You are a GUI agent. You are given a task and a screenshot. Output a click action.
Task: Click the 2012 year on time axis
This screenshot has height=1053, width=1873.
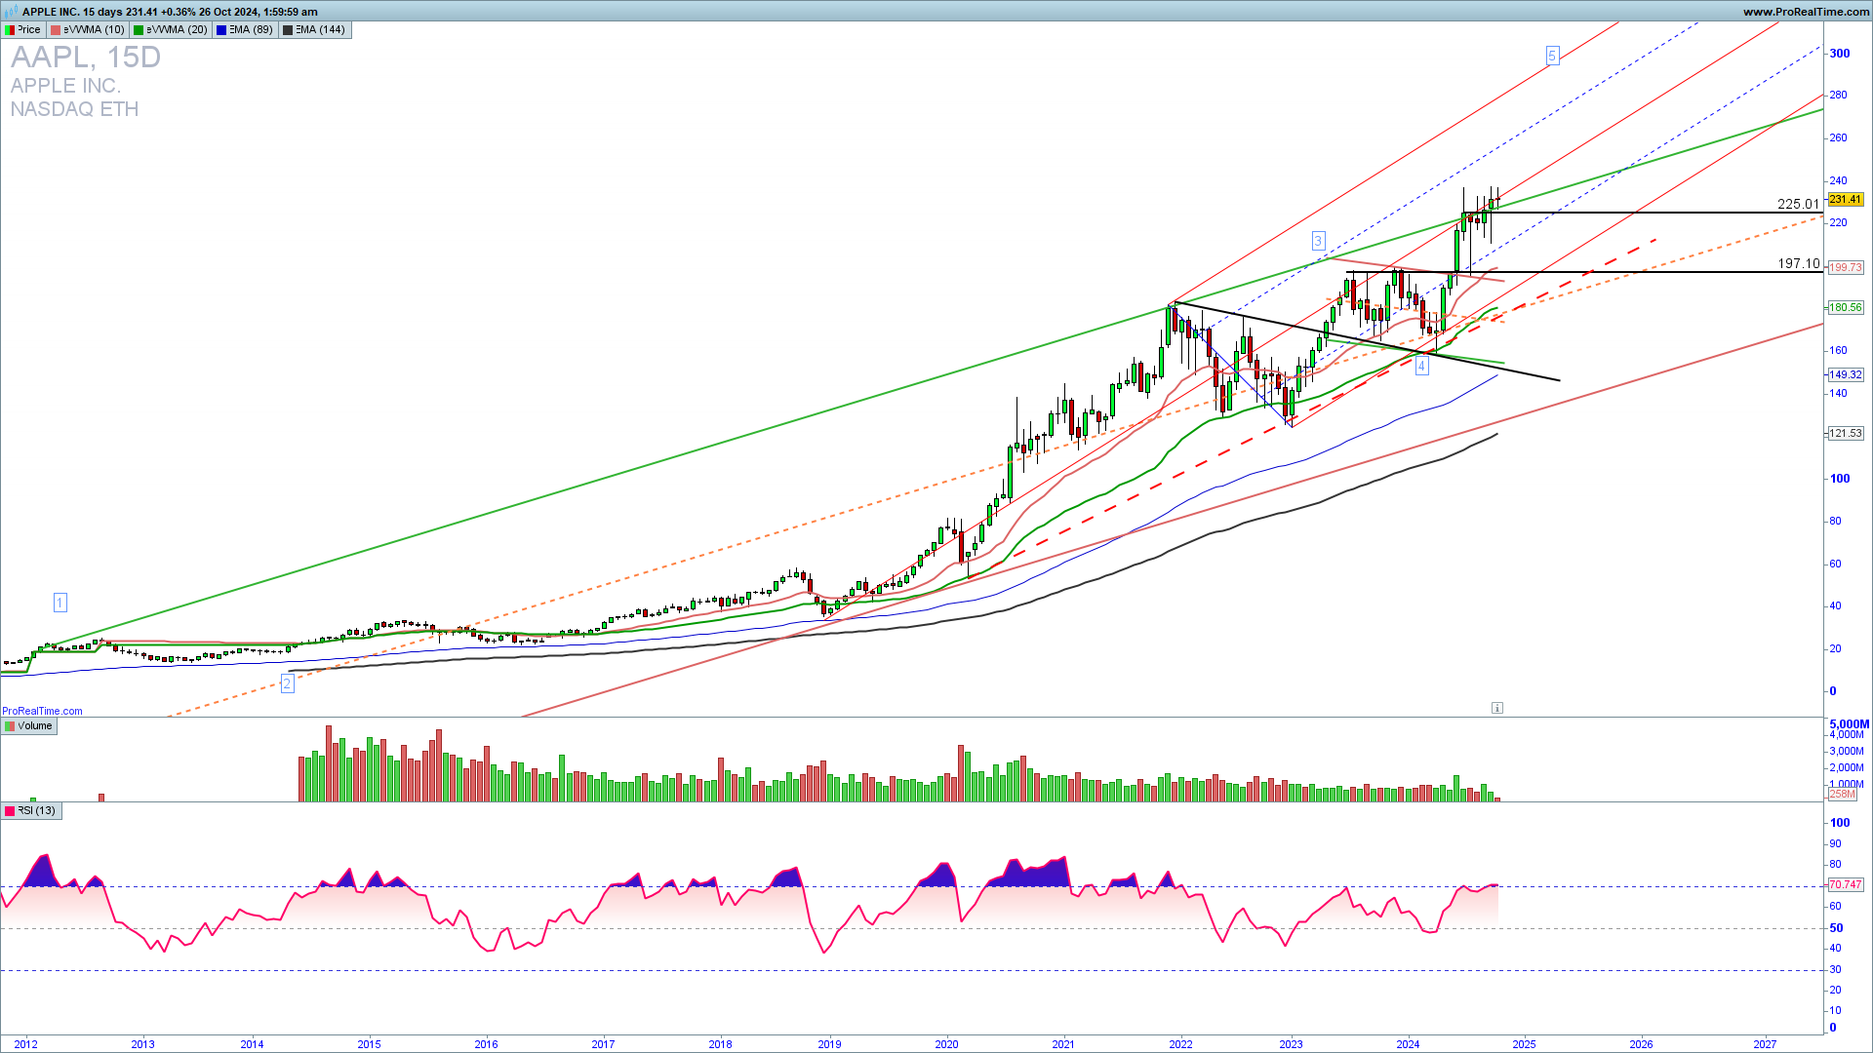(x=25, y=1044)
